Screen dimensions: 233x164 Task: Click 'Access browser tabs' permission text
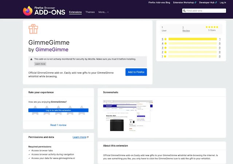click(42, 151)
